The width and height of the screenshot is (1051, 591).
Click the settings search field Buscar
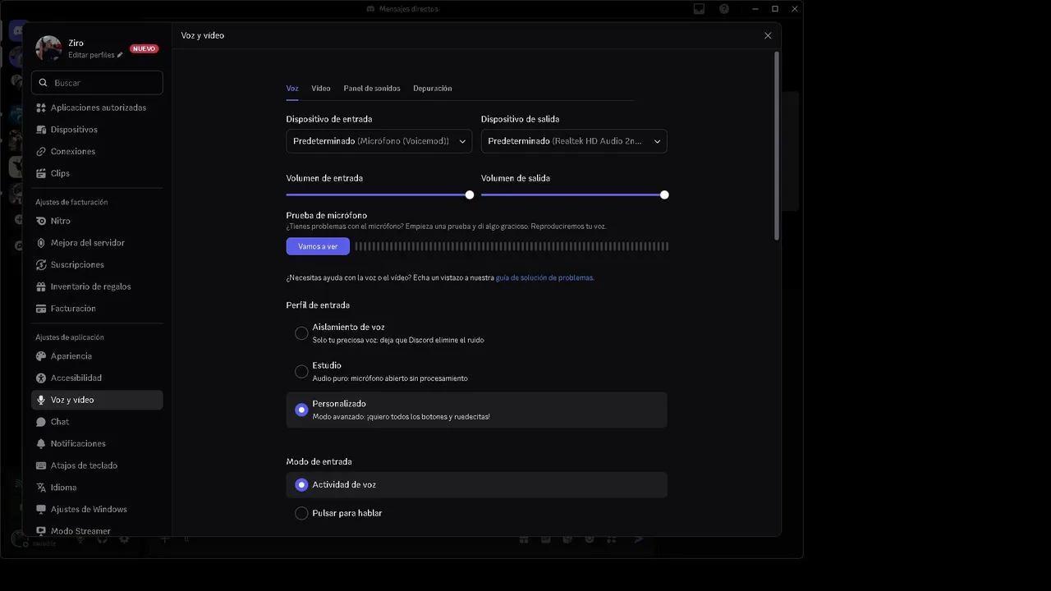click(97, 83)
